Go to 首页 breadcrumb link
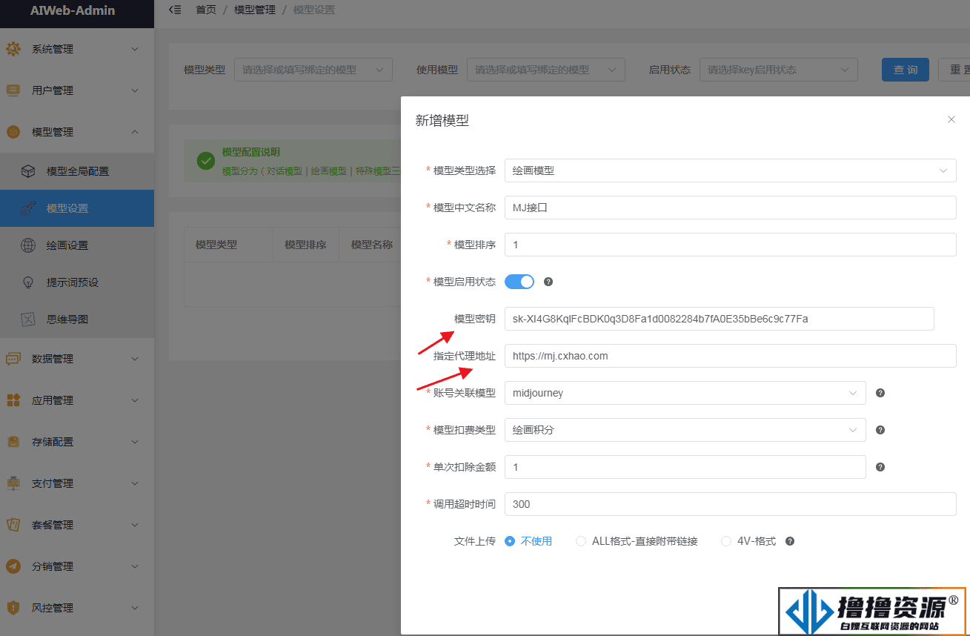The height and width of the screenshot is (636, 970). point(206,10)
